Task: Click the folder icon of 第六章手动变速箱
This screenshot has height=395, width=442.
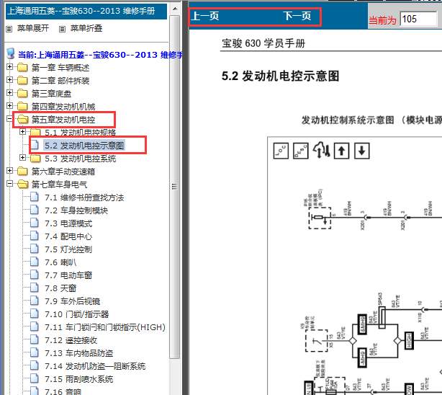Action: [22, 171]
